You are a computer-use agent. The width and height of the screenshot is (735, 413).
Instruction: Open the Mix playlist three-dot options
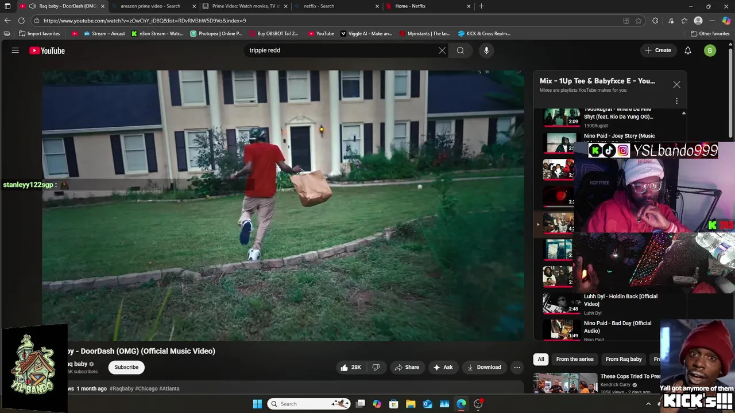coord(676,101)
